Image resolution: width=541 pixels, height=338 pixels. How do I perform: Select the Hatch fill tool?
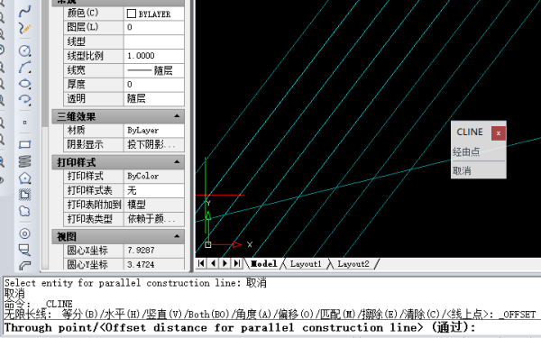coord(24,195)
